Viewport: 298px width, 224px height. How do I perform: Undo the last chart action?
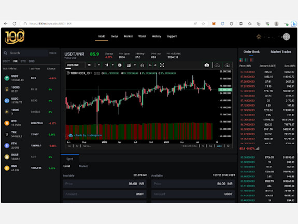coord(150,65)
